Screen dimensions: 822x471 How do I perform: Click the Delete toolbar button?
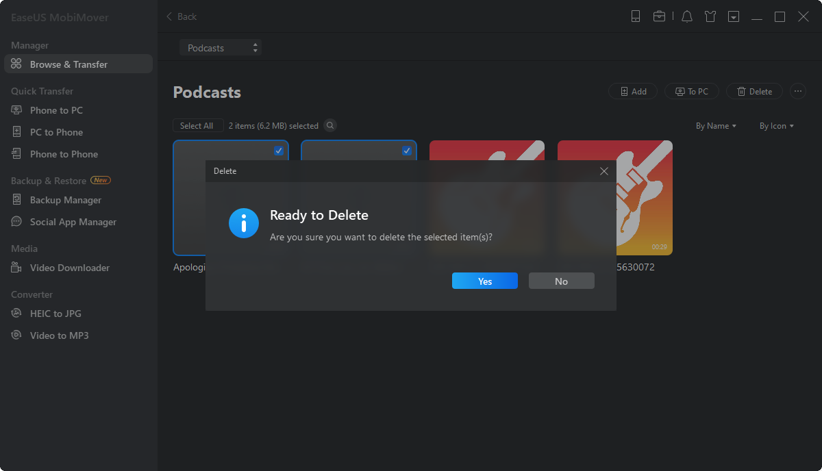pyautogui.click(x=754, y=91)
